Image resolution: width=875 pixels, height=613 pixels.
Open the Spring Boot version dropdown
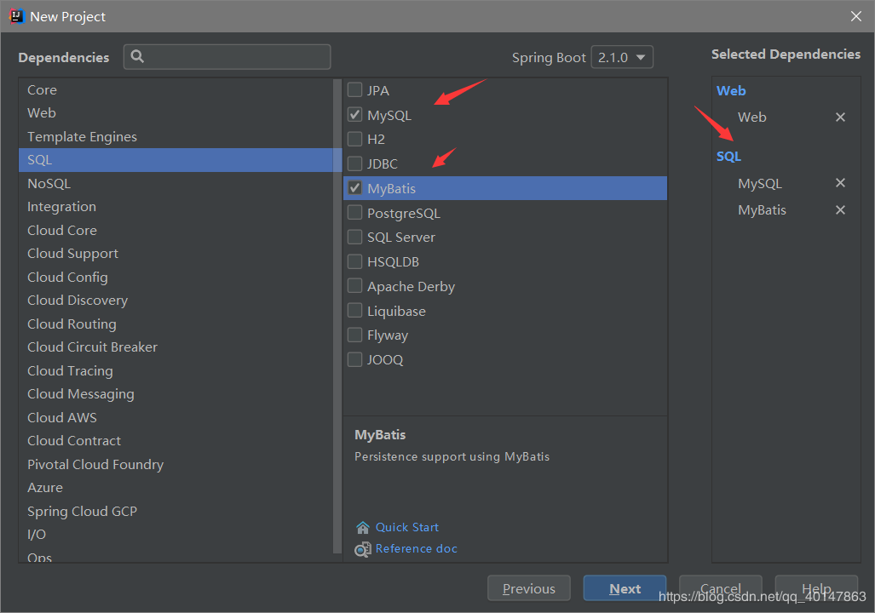pos(622,58)
